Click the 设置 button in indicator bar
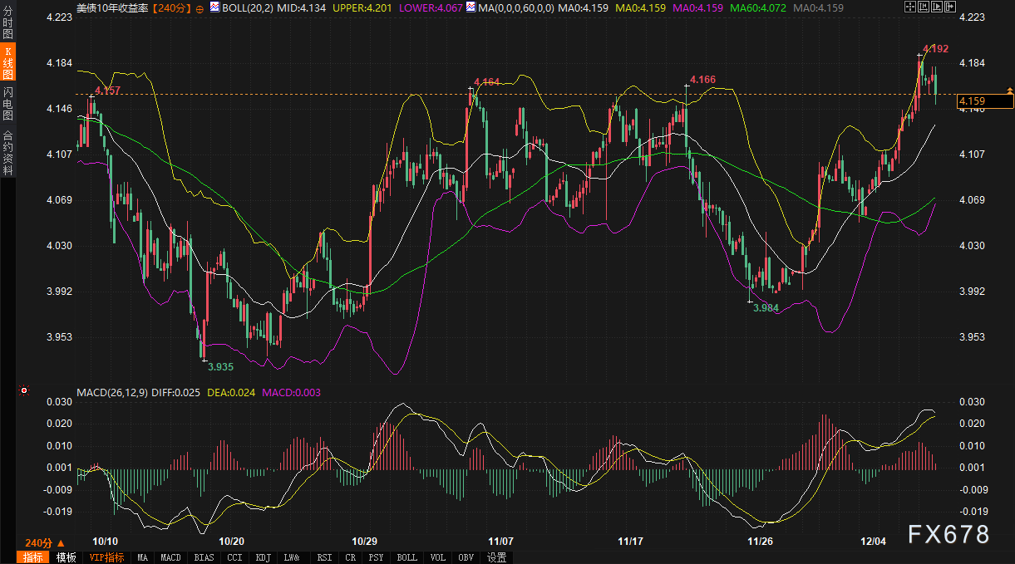This screenshot has width=1015, height=564. click(497, 557)
